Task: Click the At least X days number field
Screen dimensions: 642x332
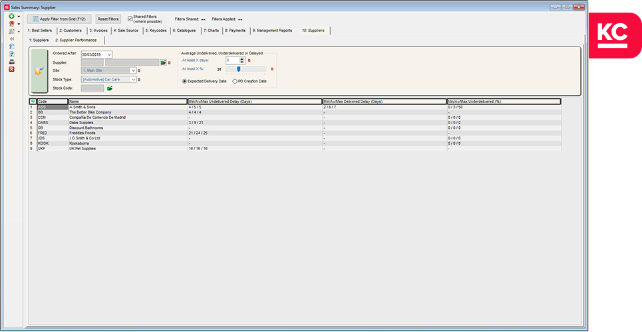Action: (x=232, y=60)
